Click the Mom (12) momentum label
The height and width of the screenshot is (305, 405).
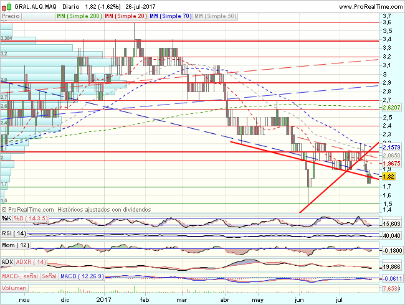tap(15, 247)
